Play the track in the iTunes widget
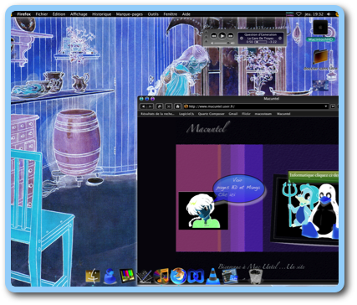357x305 pixels. (x=222, y=36)
